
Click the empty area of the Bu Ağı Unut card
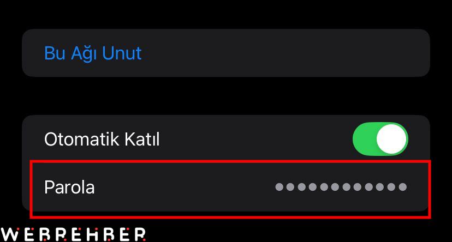pos(286,53)
